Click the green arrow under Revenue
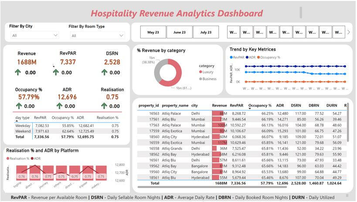This screenshot has width=357, height=202. coord(19,72)
